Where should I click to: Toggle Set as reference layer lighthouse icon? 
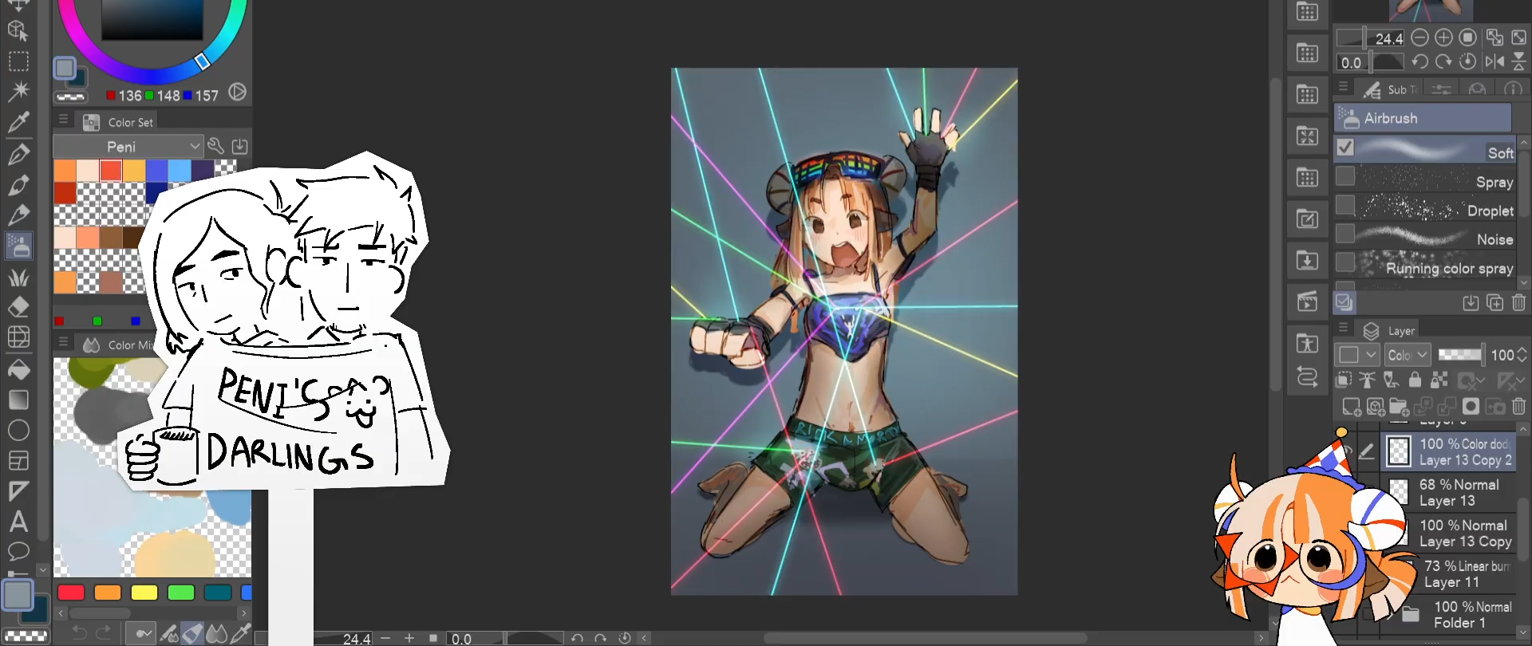[1368, 380]
